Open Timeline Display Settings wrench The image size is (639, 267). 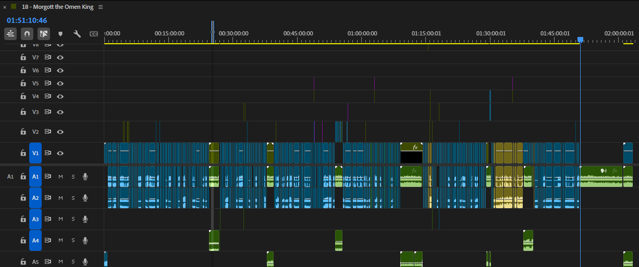[77, 34]
